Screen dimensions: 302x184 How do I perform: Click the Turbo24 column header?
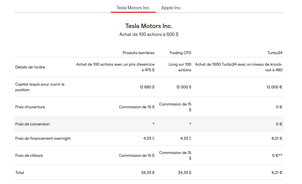[275, 53]
